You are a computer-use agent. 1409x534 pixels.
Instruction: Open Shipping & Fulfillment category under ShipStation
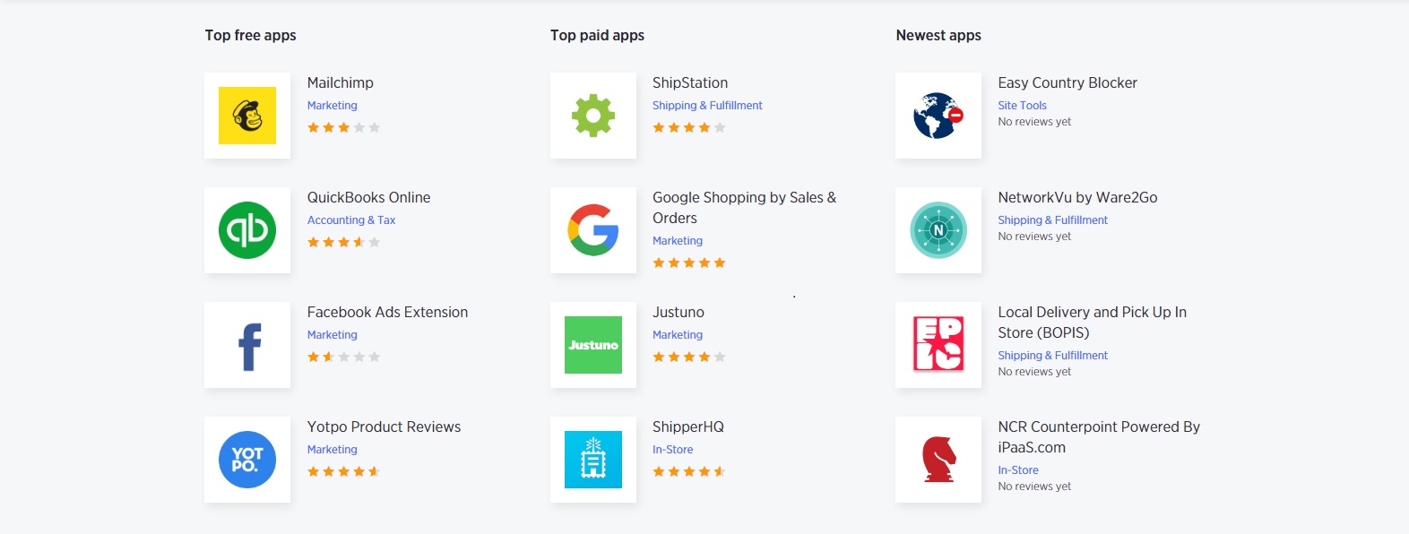(x=707, y=106)
